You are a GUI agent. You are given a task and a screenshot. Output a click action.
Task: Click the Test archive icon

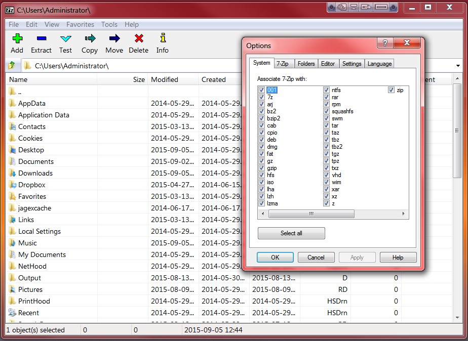[x=65, y=39]
